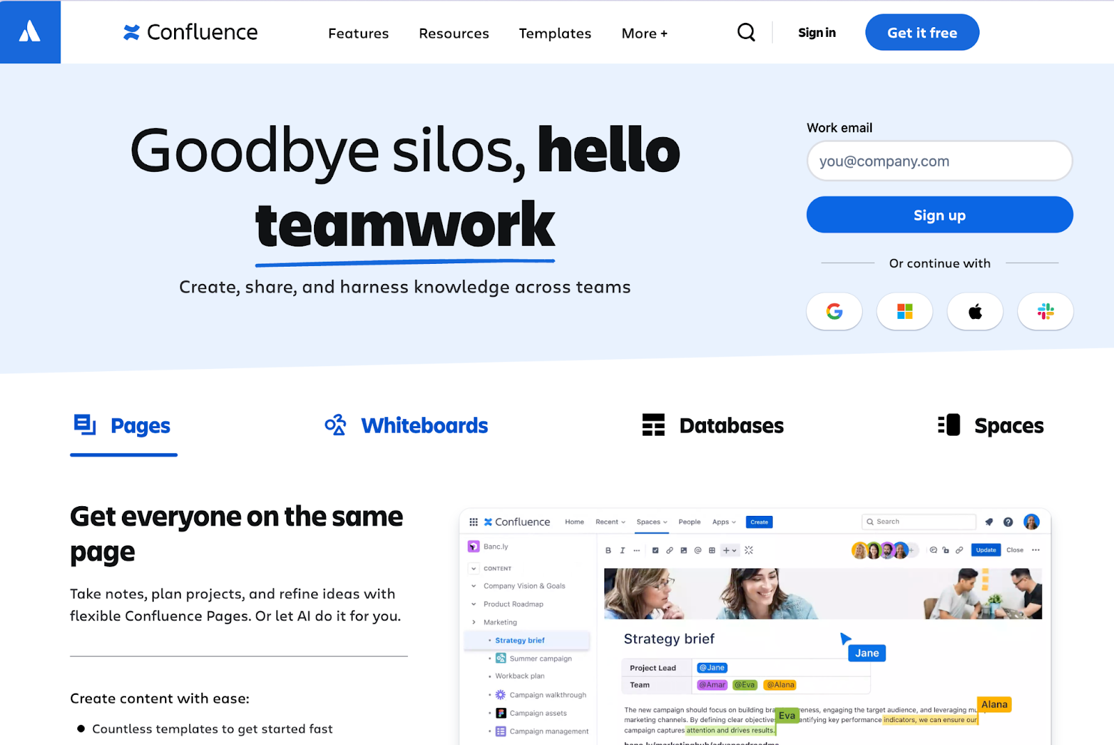
Task: Click Close in the editor preview
Action: coord(1014,550)
